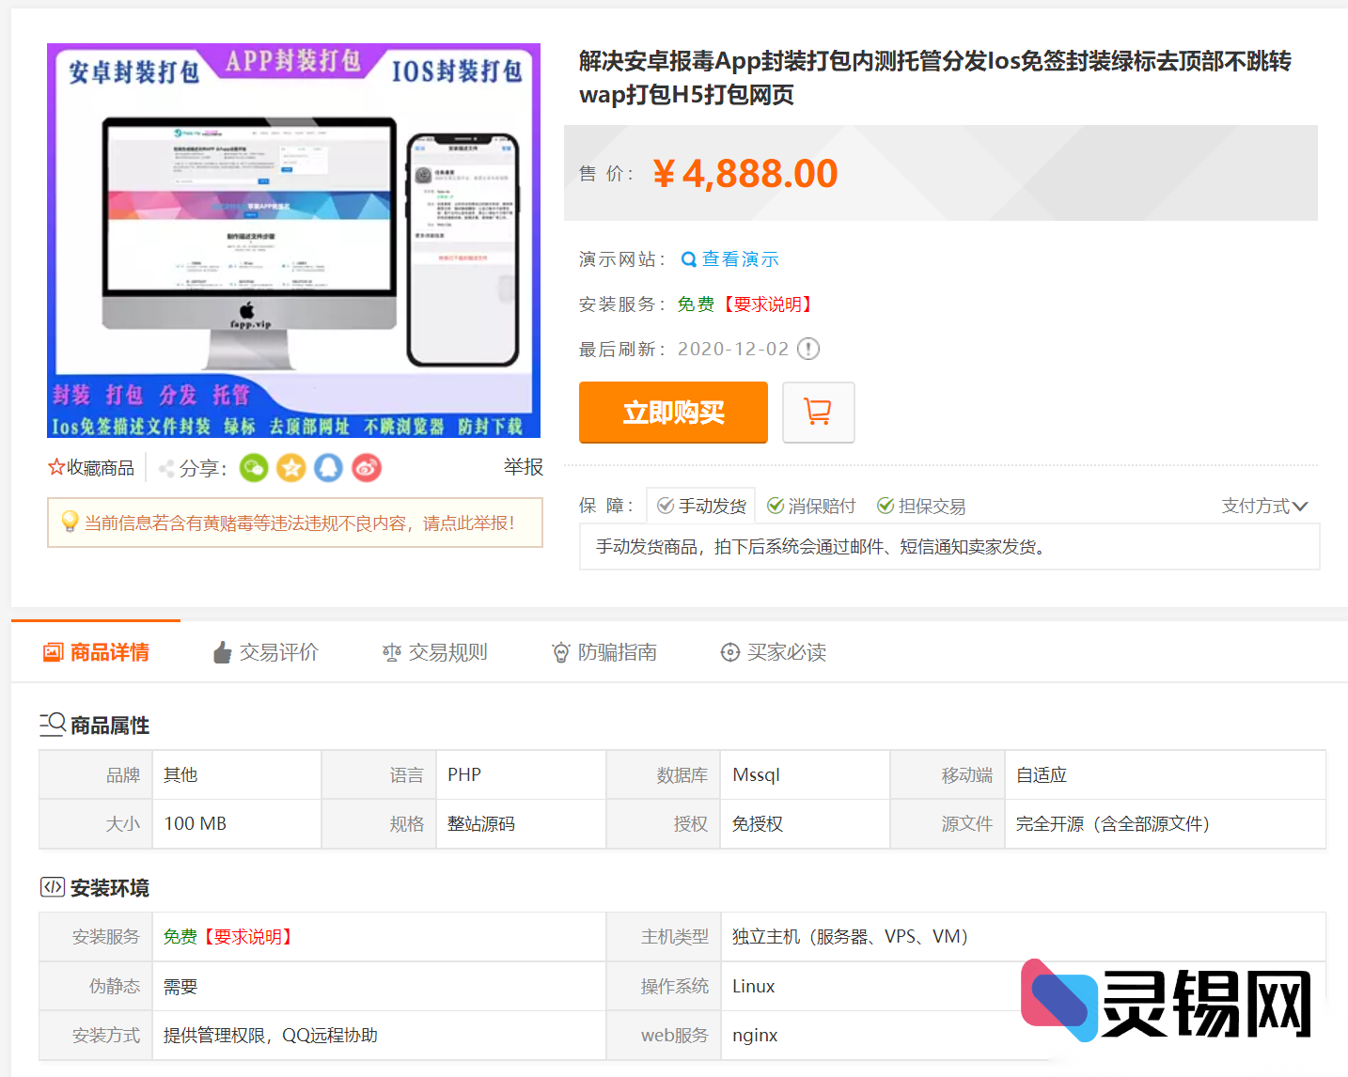Share the product to QQ
1348x1077 pixels.
click(x=329, y=467)
